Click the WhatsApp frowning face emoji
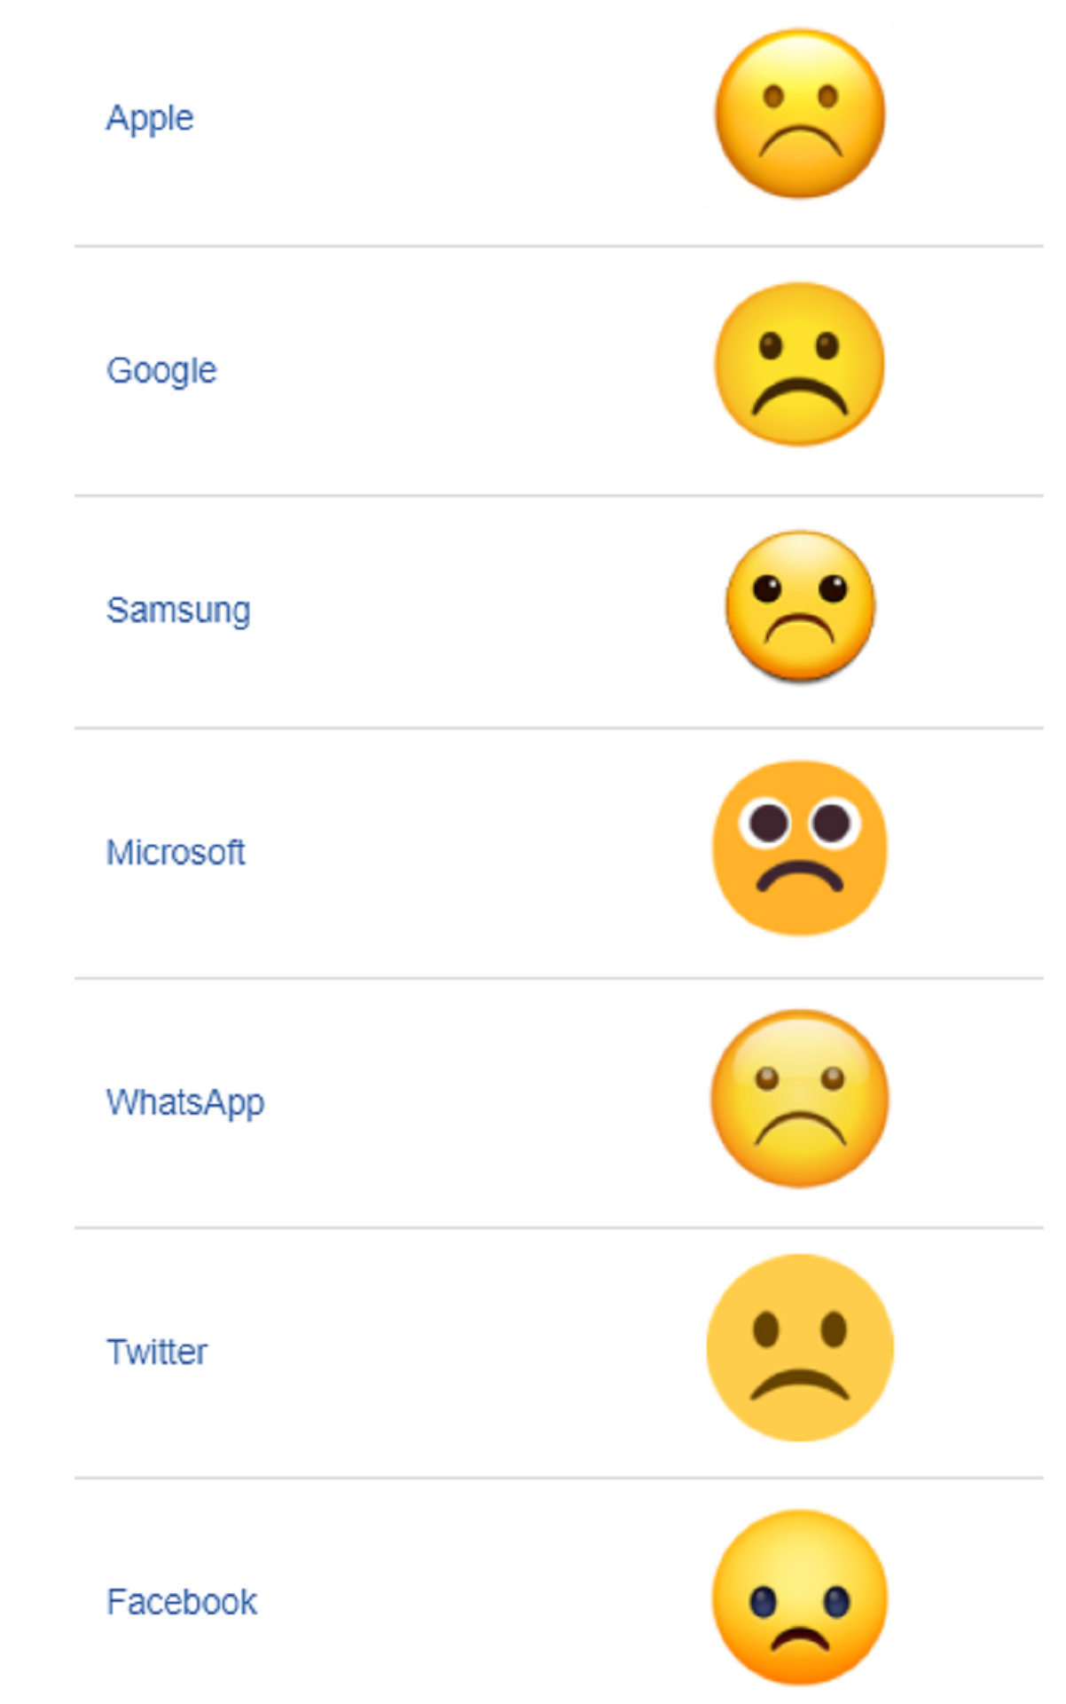The image size is (1066, 1704). 800,1099
